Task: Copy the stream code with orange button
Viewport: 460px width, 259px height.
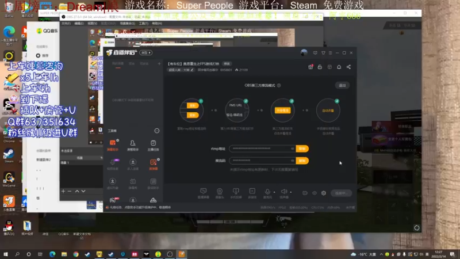Action: tap(302, 161)
